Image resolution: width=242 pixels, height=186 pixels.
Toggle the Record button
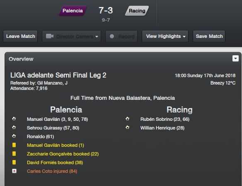[x=121, y=36]
